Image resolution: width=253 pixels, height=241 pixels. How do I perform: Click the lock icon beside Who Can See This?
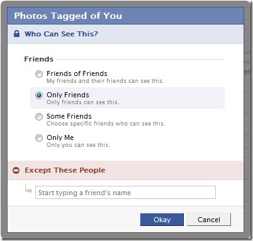pyautogui.click(x=16, y=34)
